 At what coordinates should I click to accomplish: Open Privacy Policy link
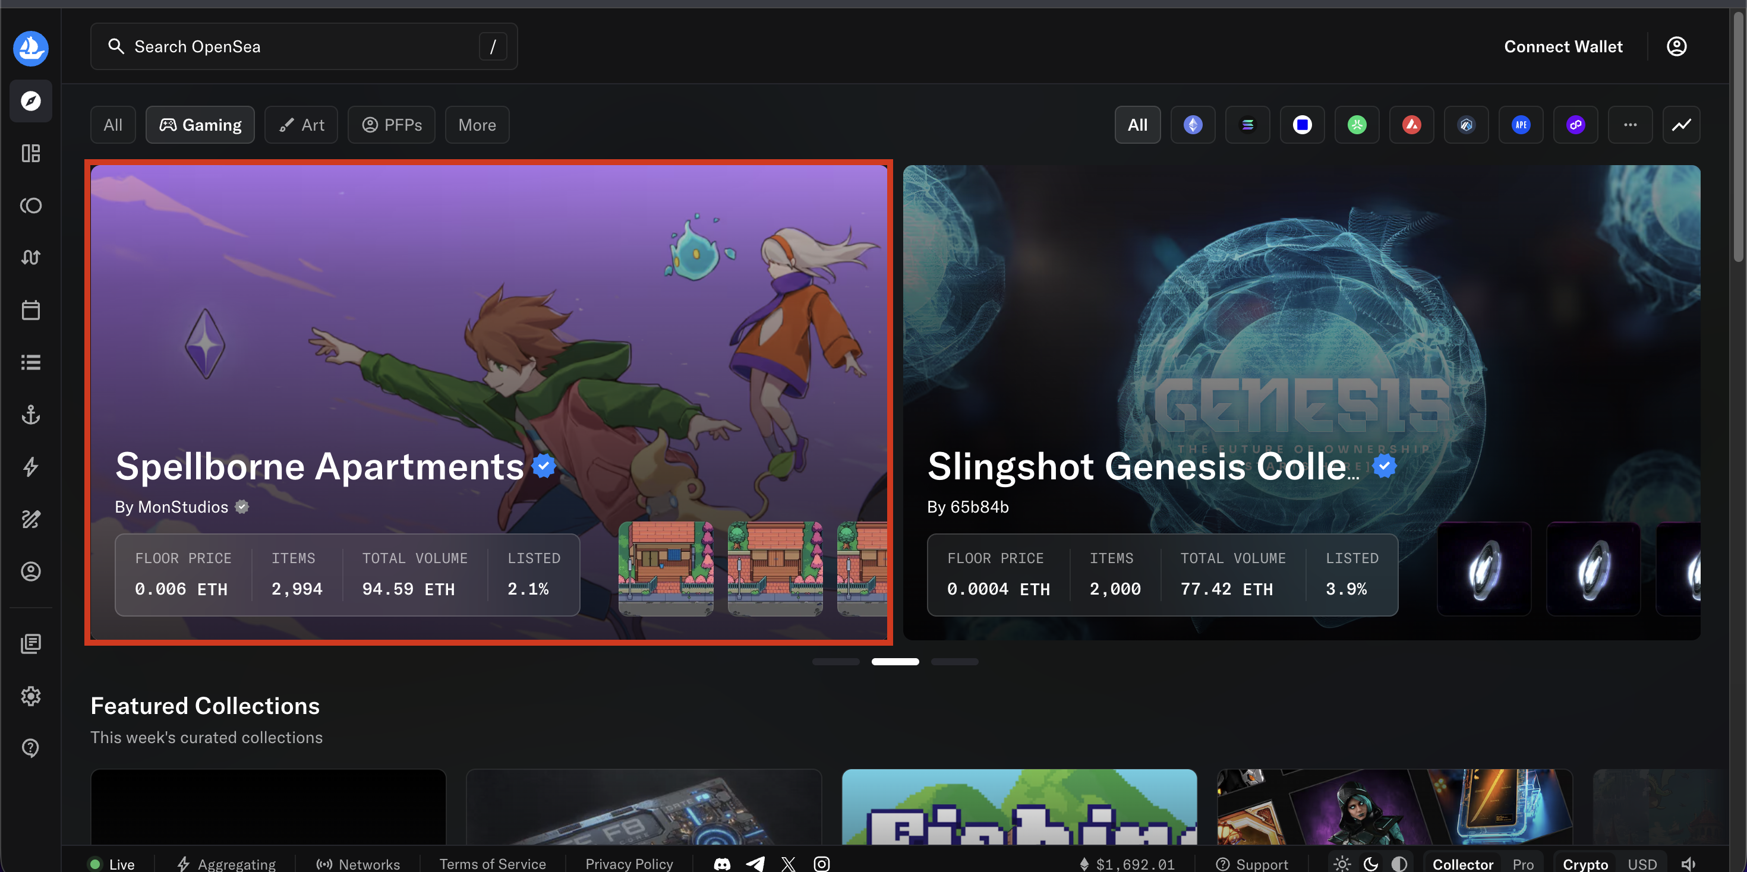click(x=629, y=864)
